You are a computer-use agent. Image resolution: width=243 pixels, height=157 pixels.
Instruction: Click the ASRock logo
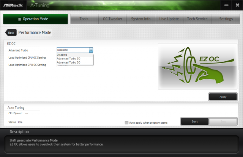13,5
